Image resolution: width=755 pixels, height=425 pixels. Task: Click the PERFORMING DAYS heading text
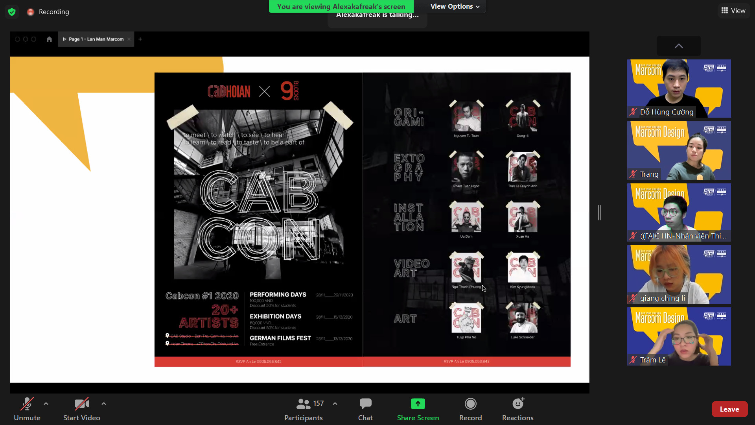(x=278, y=295)
